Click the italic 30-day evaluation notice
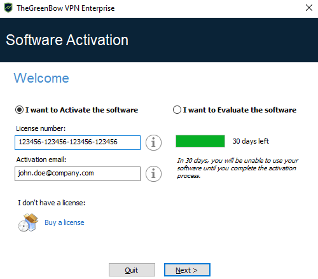 (x=238, y=168)
